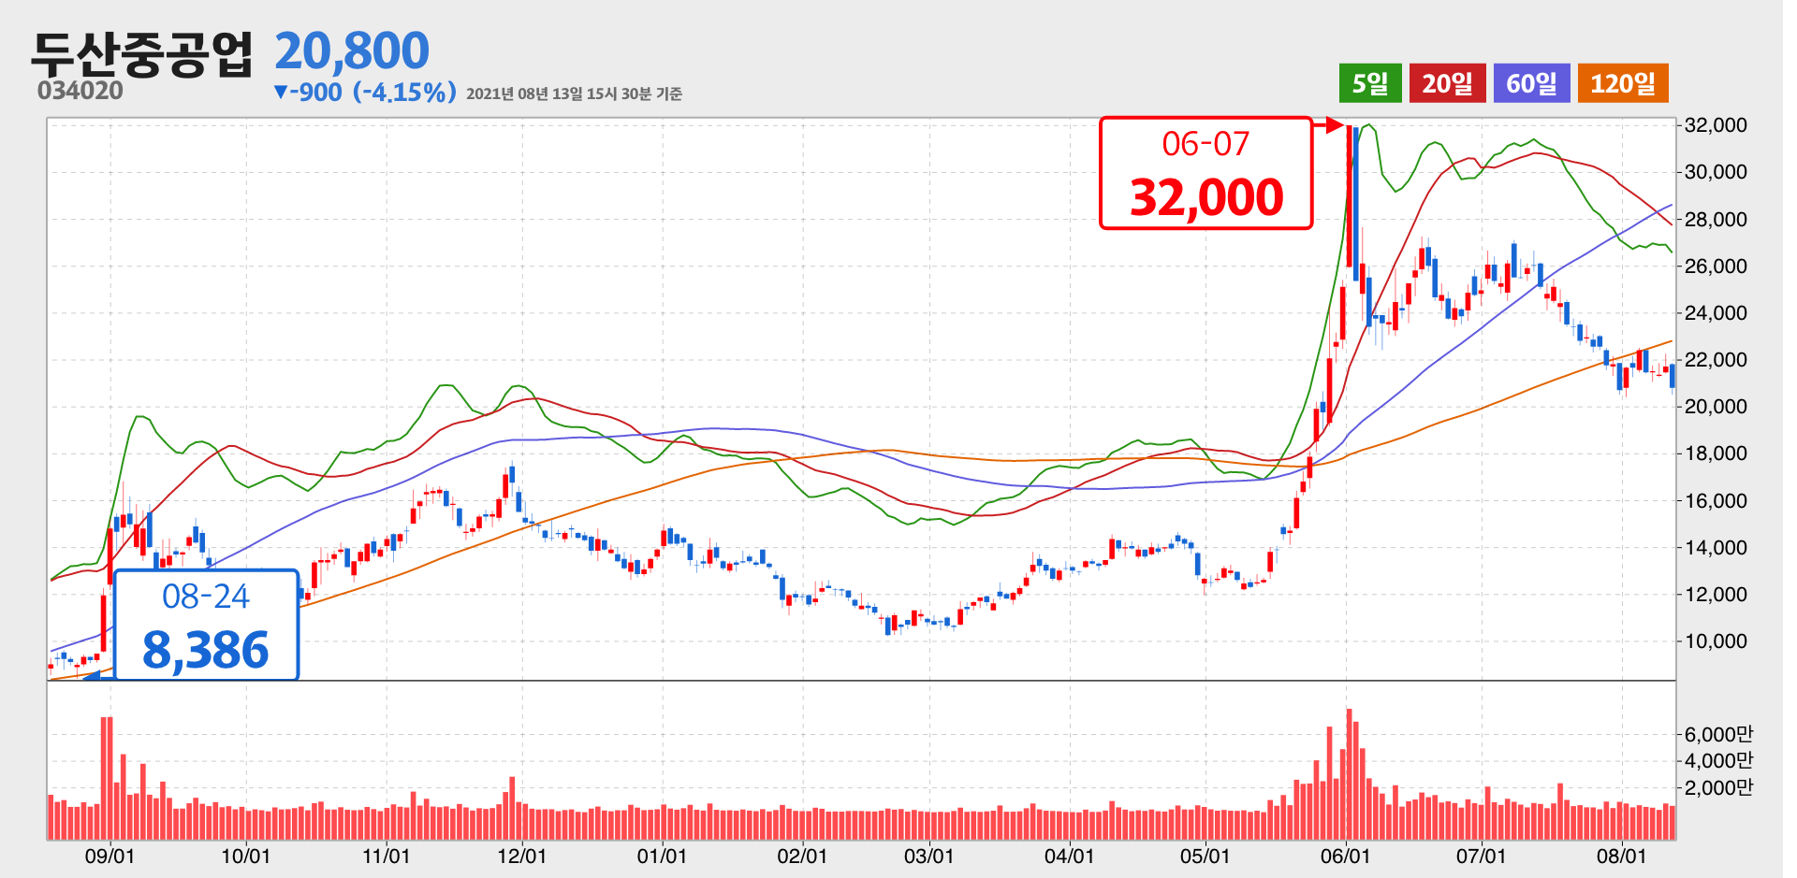Click the 28,000 price axis label

pos(1716,219)
